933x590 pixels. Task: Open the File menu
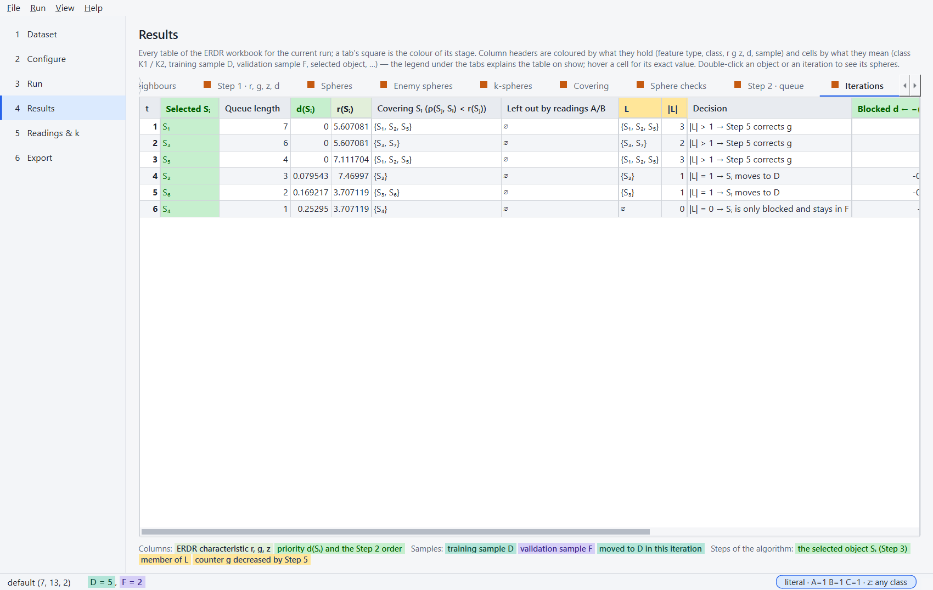[14, 8]
